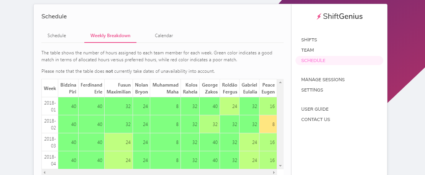Viewport: 425px width, 175px height.
Task: Open SETTINGS in the sidebar
Action: pyautogui.click(x=312, y=90)
